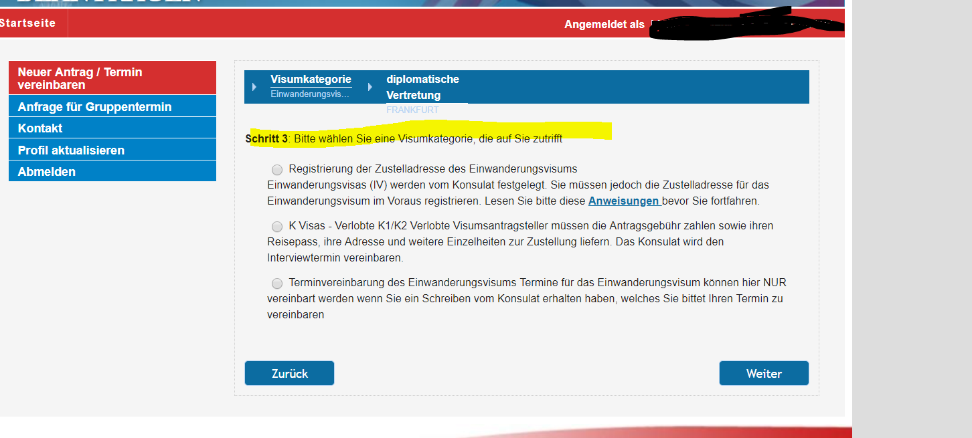Click the site banner logo at top

[x=107, y=2]
